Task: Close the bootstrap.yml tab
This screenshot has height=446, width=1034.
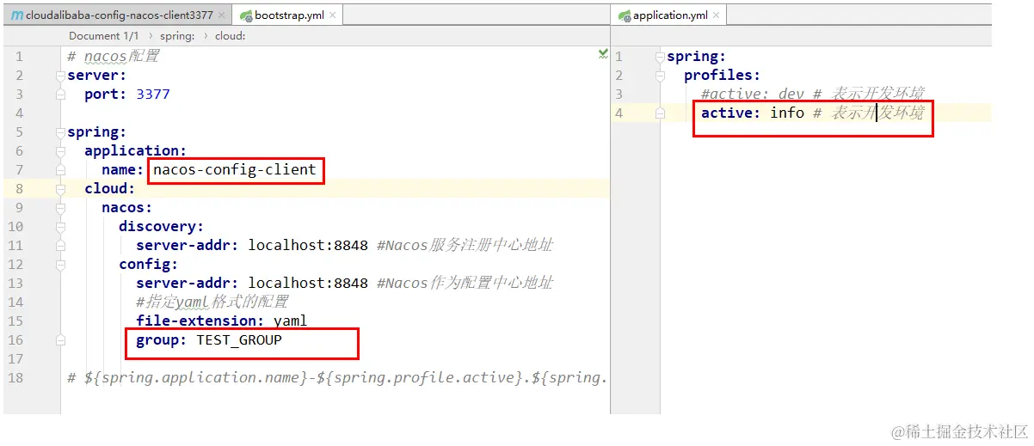Action: pos(334,15)
